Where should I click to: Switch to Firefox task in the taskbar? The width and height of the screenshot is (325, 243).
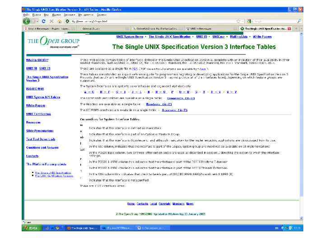point(82,228)
